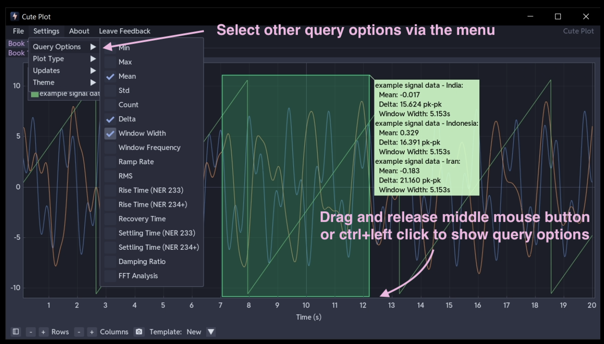Disable the Window Width checkbox
Image resolution: width=604 pixels, height=344 pixels.
pos(110,134)
